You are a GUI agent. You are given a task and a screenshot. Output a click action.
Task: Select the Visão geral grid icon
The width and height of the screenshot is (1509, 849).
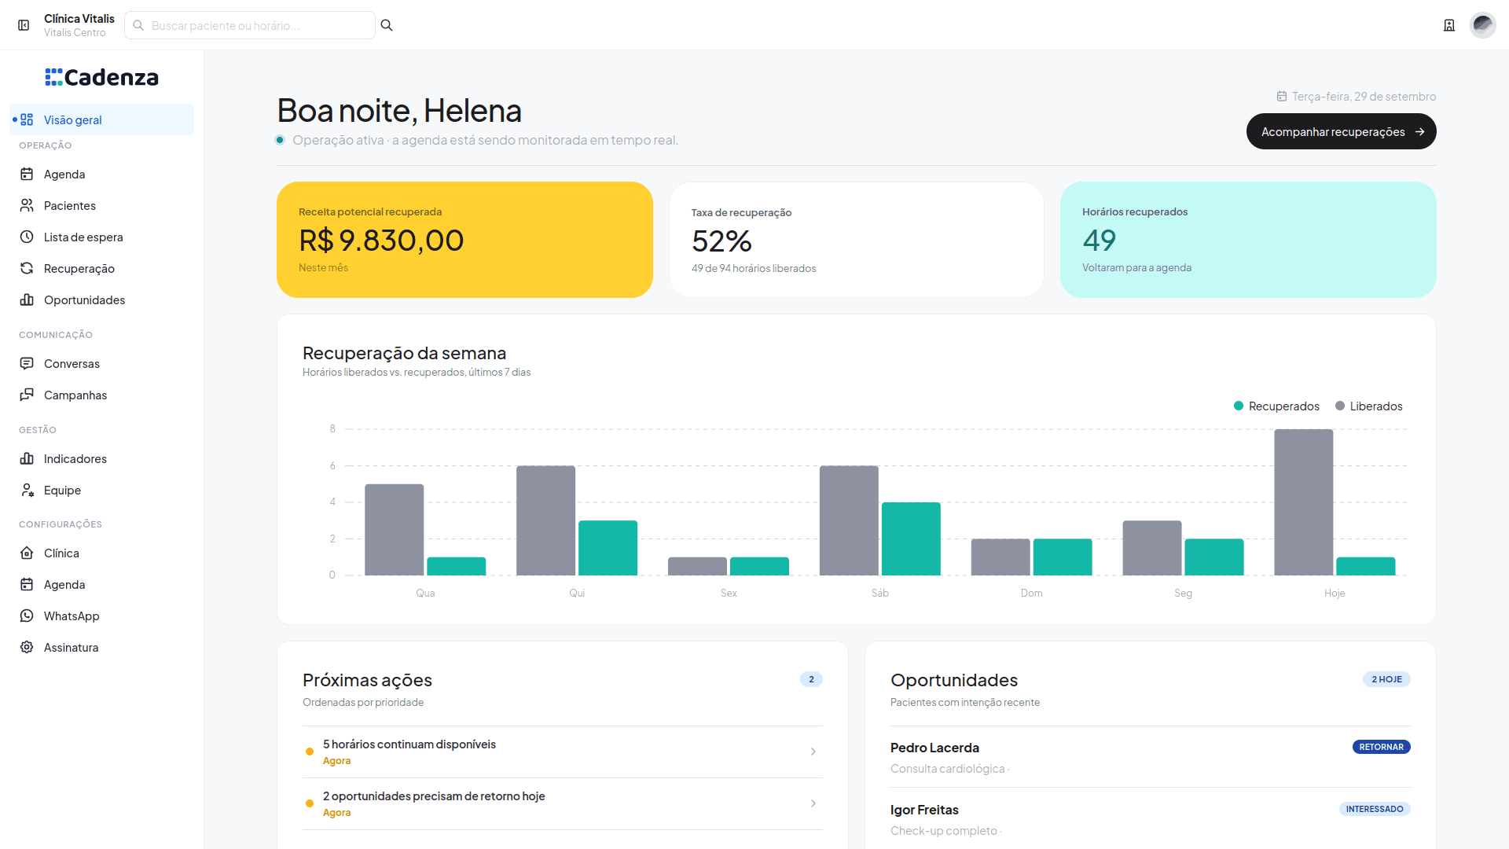point(27,119)
